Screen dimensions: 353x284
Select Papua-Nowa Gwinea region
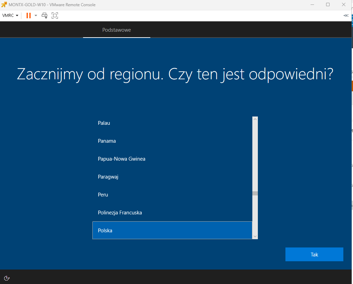[121, 159]
